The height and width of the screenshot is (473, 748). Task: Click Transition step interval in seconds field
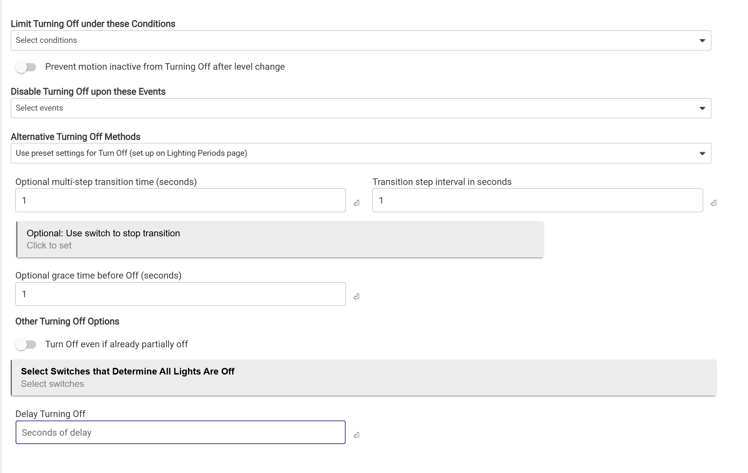tap(537, 200)
